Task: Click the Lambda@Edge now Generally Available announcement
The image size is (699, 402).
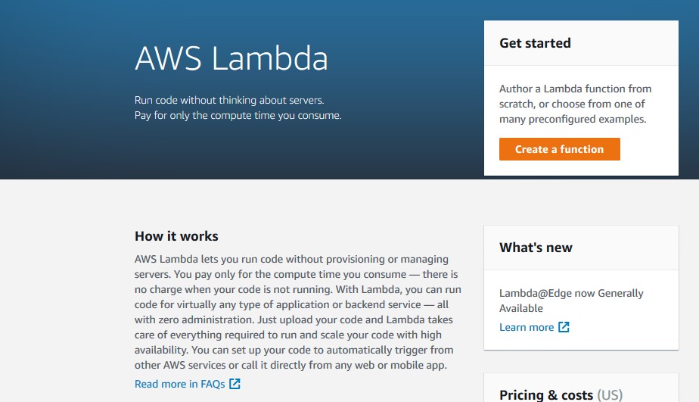Action: tap(571, 301)
